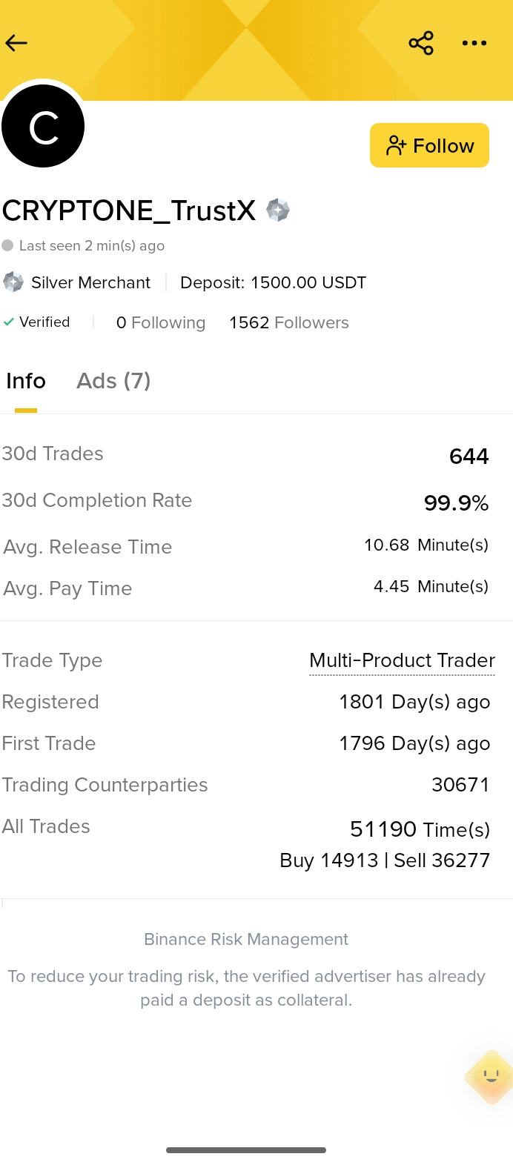Tap the Silver Merchant badge icon
This screenshot has height=1168, width=513.
point(13,282)
